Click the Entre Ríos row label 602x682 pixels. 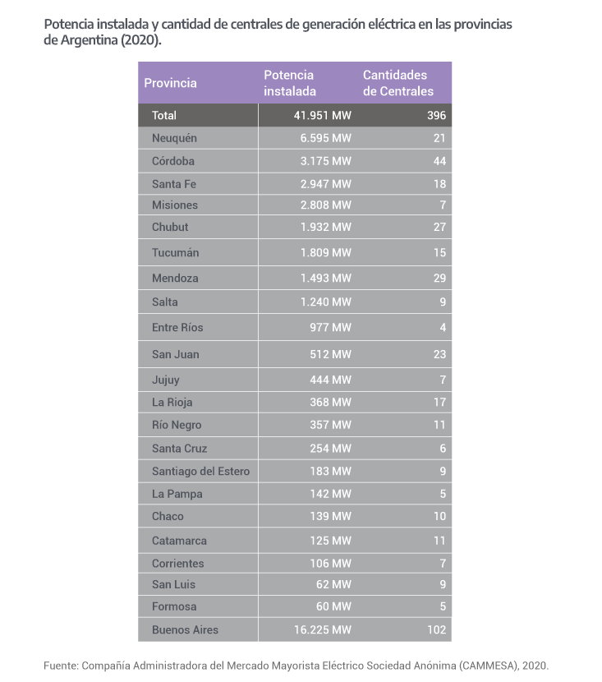coord(177,328)
